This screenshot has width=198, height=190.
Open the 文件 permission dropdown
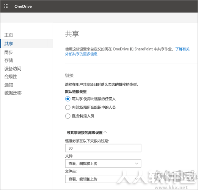(103, 163)
